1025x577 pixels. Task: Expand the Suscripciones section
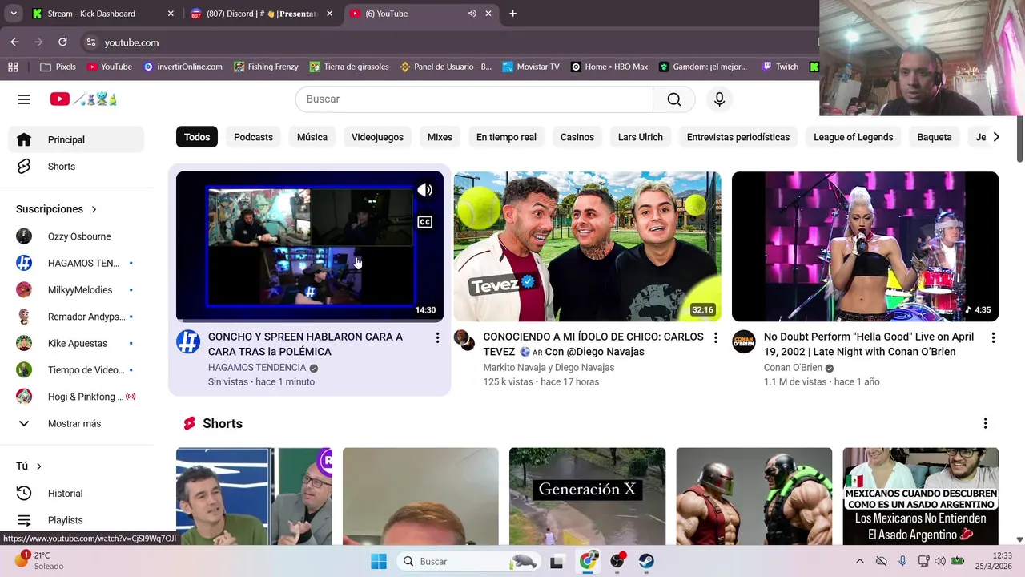(57, 209)
